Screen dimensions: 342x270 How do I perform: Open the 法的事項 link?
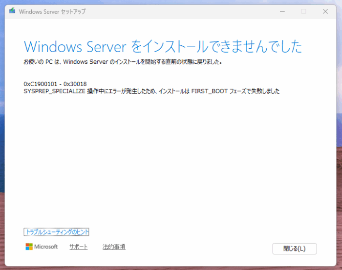point(114,247)
